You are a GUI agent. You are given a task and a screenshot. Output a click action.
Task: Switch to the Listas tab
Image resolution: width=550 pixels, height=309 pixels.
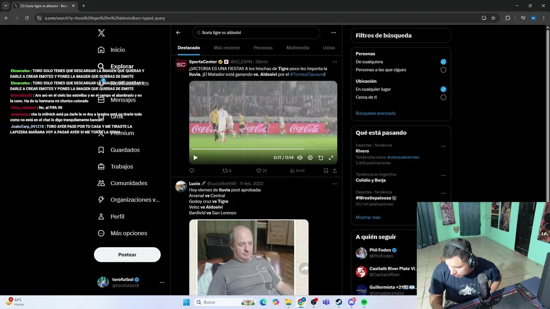click(x=329, y=48)
